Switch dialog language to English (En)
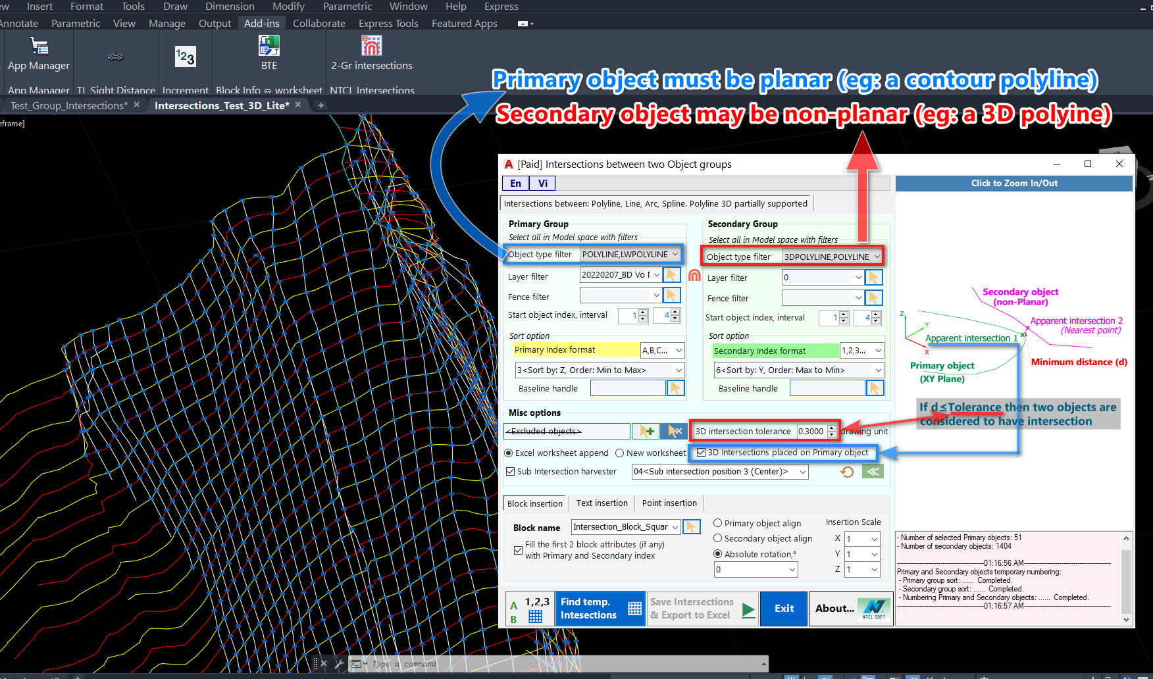Viewport: 1153px width, 679px height. (515, 184)
